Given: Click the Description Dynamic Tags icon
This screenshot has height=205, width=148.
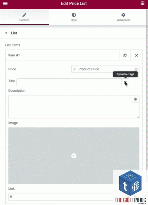Looking at the screenshot, I should 136,99.
